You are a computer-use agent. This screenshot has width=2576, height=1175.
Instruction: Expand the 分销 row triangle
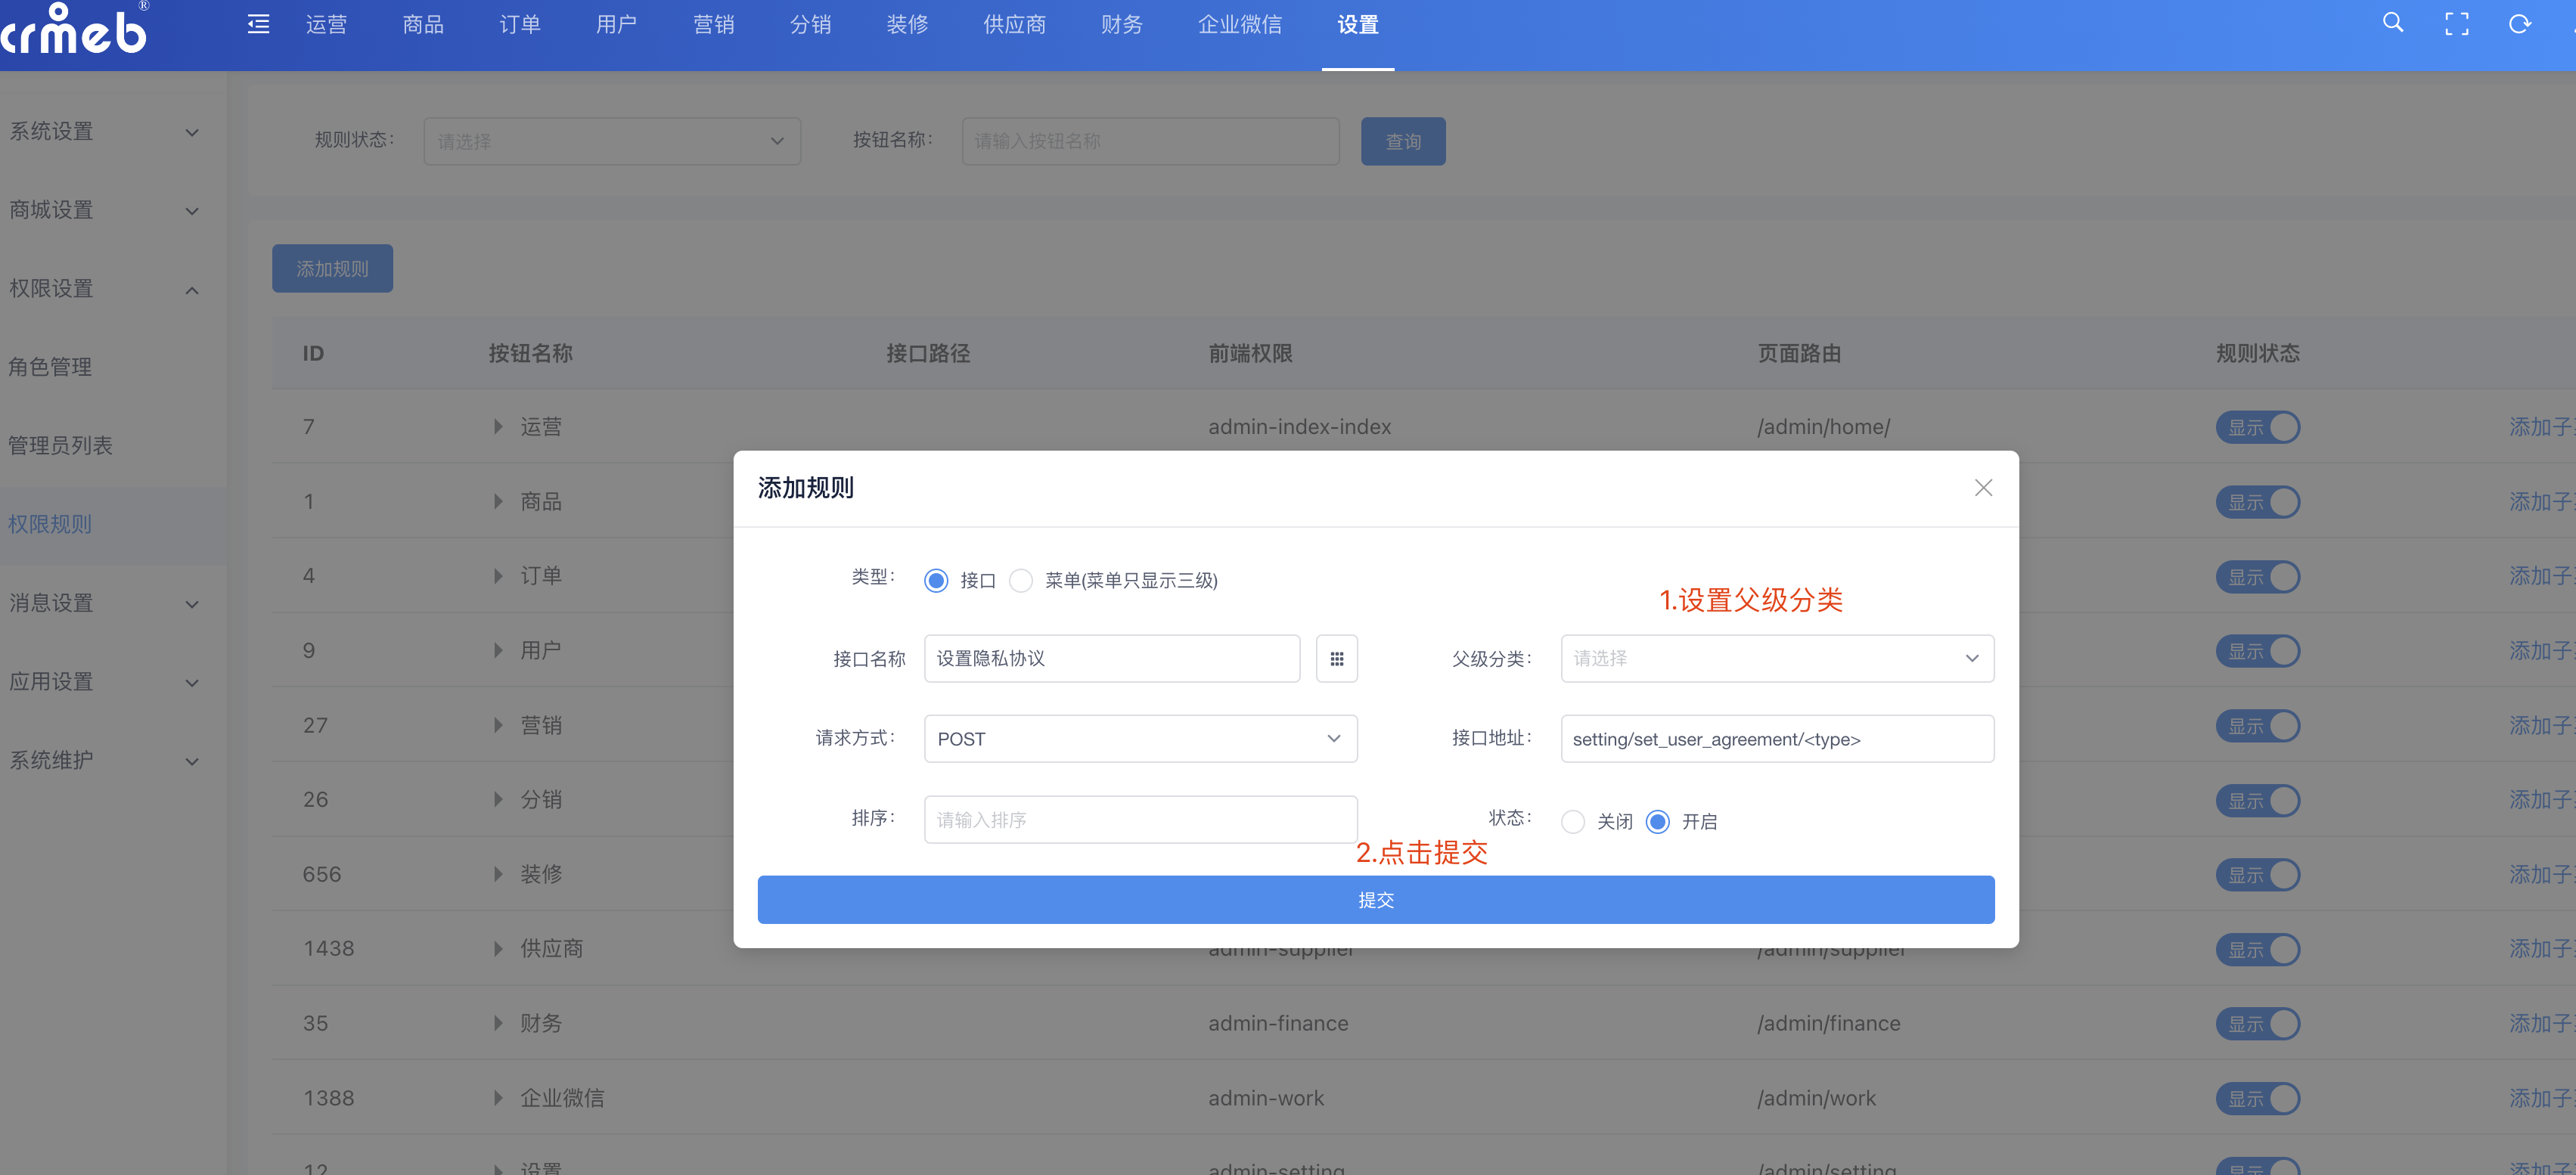tap(497, 799)
